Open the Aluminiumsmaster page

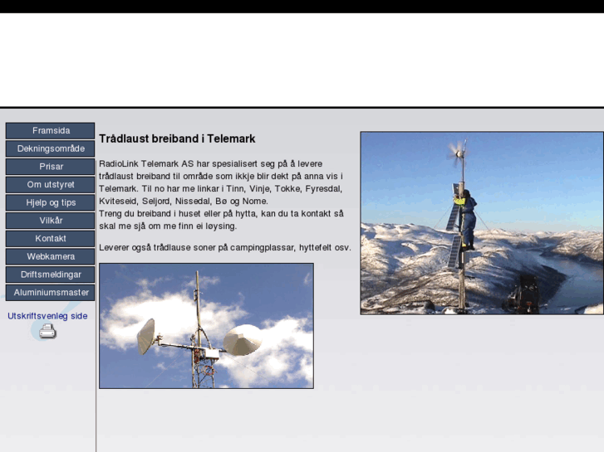point(50,293)
